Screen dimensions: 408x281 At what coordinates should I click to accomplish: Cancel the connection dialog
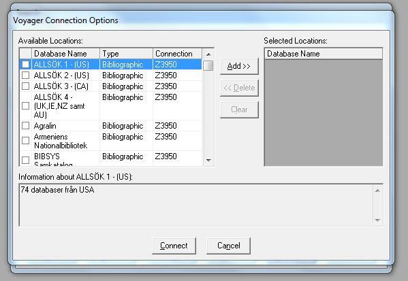(228, 246)
